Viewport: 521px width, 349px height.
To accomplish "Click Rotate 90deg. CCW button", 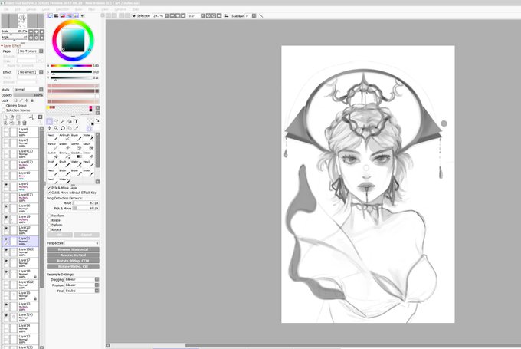I will tap(73, 261).
